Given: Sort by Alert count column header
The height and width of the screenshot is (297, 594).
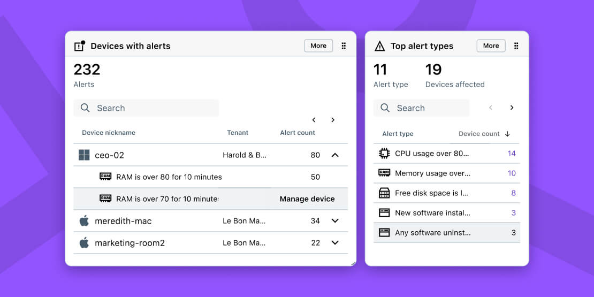Looking at the screenshot, I should tap(298, 133).
